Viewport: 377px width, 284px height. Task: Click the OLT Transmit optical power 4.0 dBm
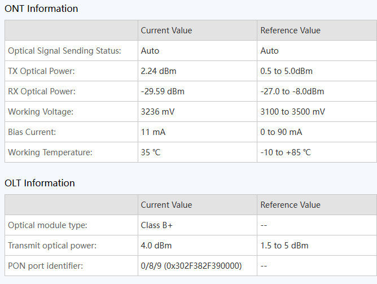click(156, 246)
